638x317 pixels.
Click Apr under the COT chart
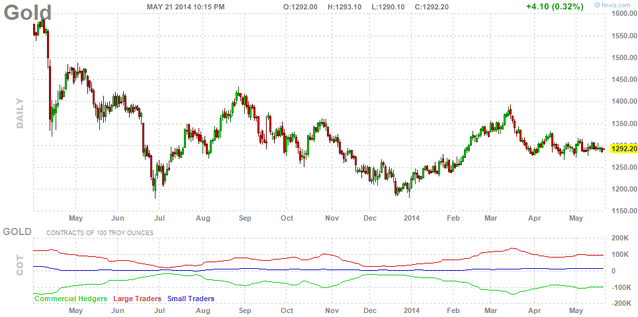[x=534, y=311]
